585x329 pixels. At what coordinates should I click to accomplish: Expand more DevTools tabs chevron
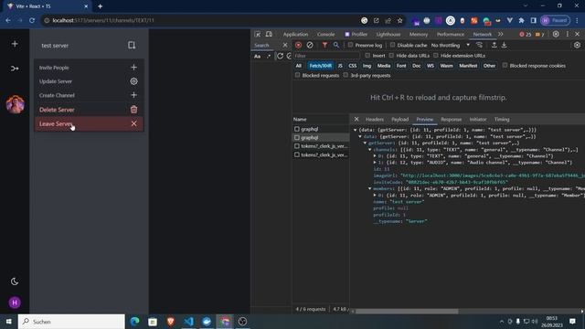tap(500, 35)
